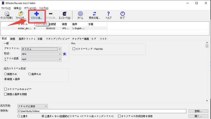Expand the 形式 MP4 dropdown
This screenshot has width=211, height=119.
[60, 54]
